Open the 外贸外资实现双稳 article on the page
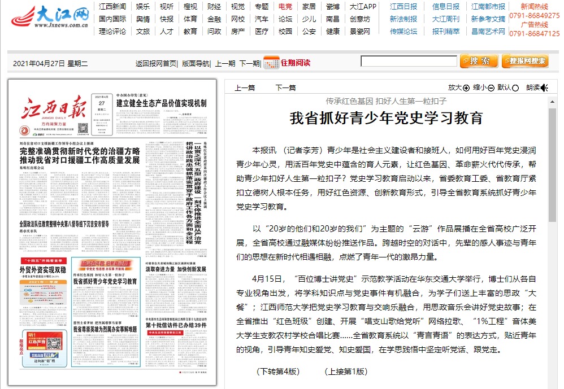The width and height of the screenshot is (564, 389). click(x=43, y=270)
